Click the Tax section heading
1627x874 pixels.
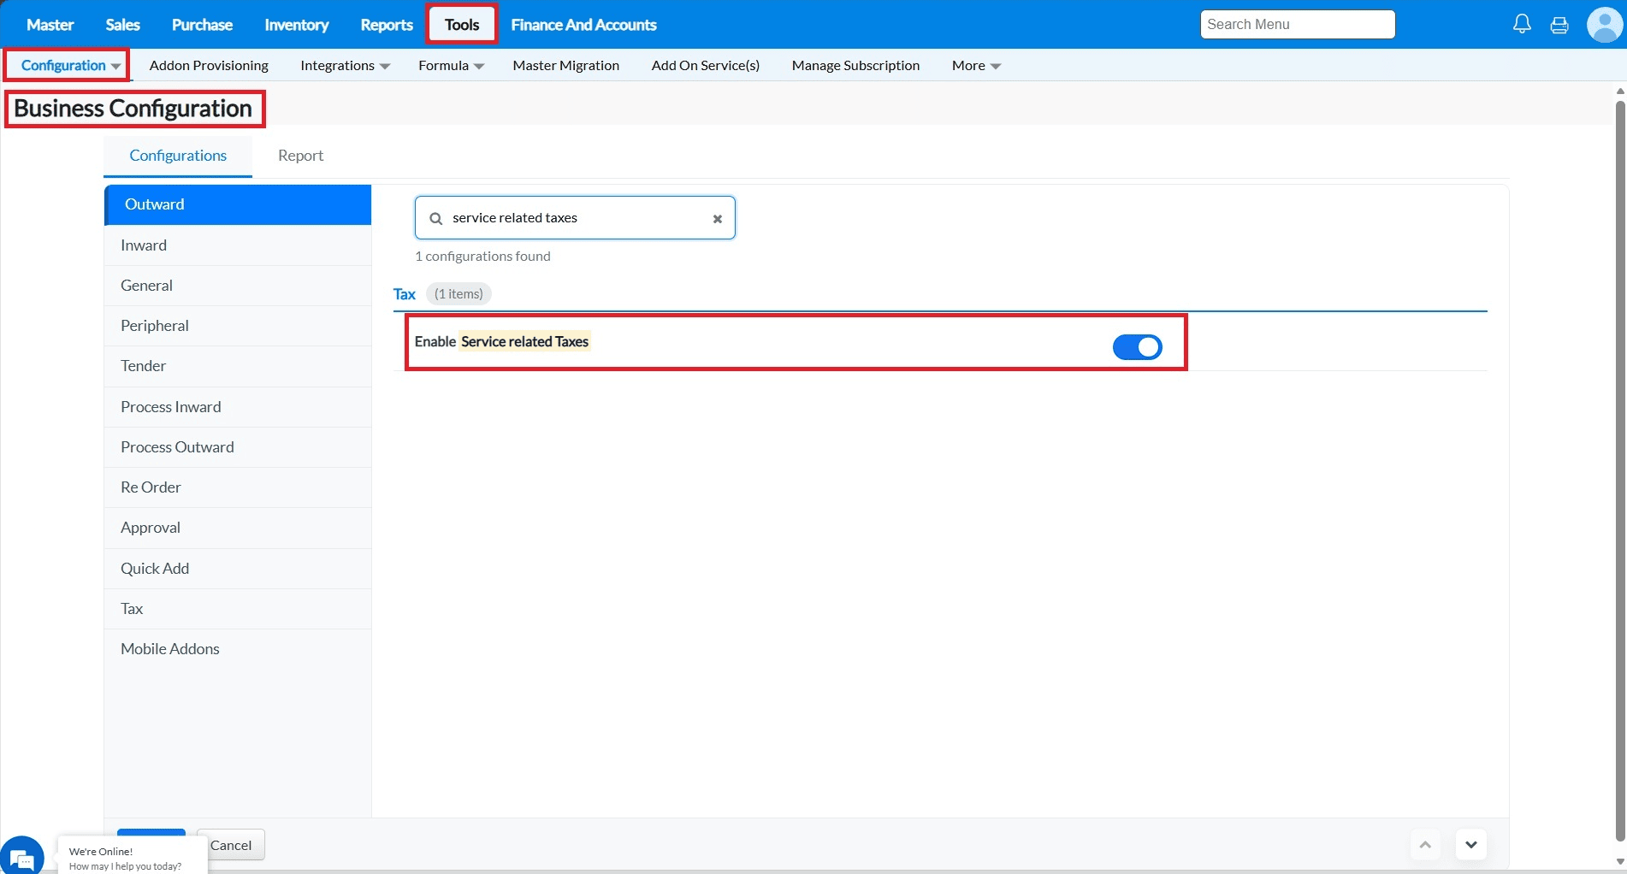pos(404,294)
